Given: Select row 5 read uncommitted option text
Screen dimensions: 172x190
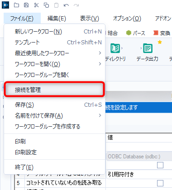Looking at the screenshot, I should coord(64,183).
